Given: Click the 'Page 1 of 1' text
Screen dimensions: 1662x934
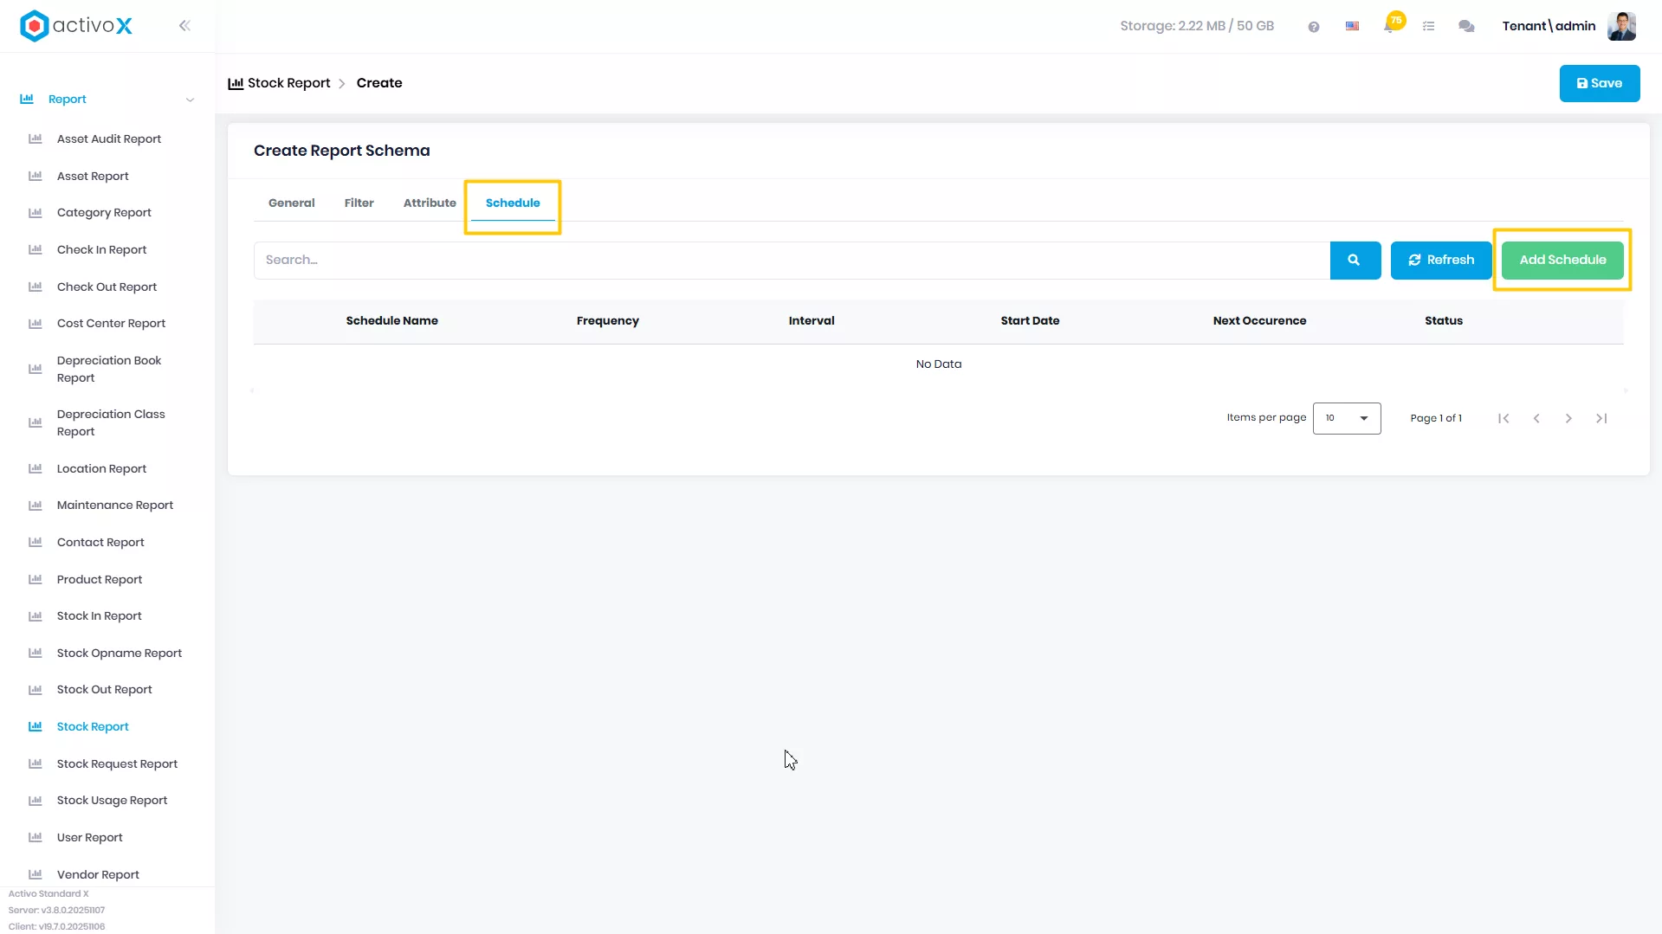Looking at the screenshot, I should [x=1435, y=419].
